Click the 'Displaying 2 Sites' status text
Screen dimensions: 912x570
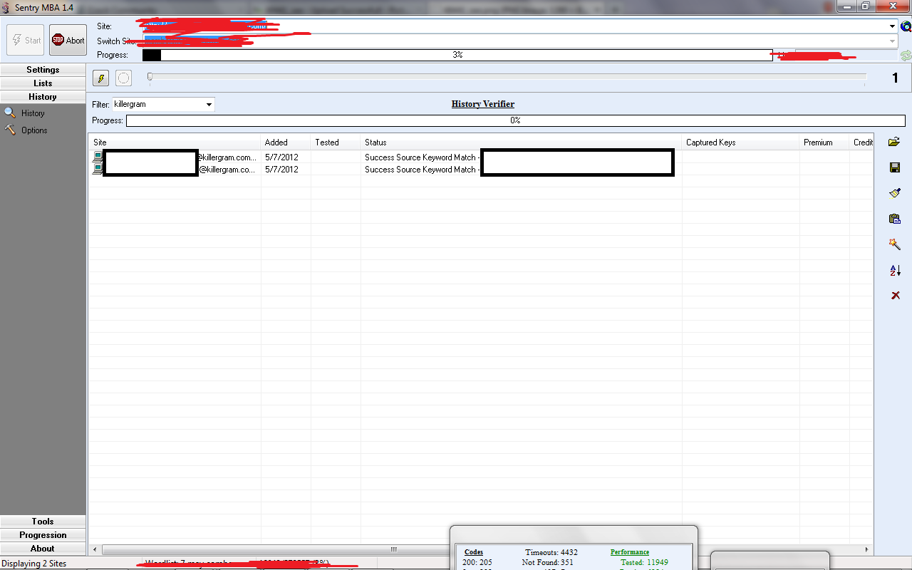[34, 564]
